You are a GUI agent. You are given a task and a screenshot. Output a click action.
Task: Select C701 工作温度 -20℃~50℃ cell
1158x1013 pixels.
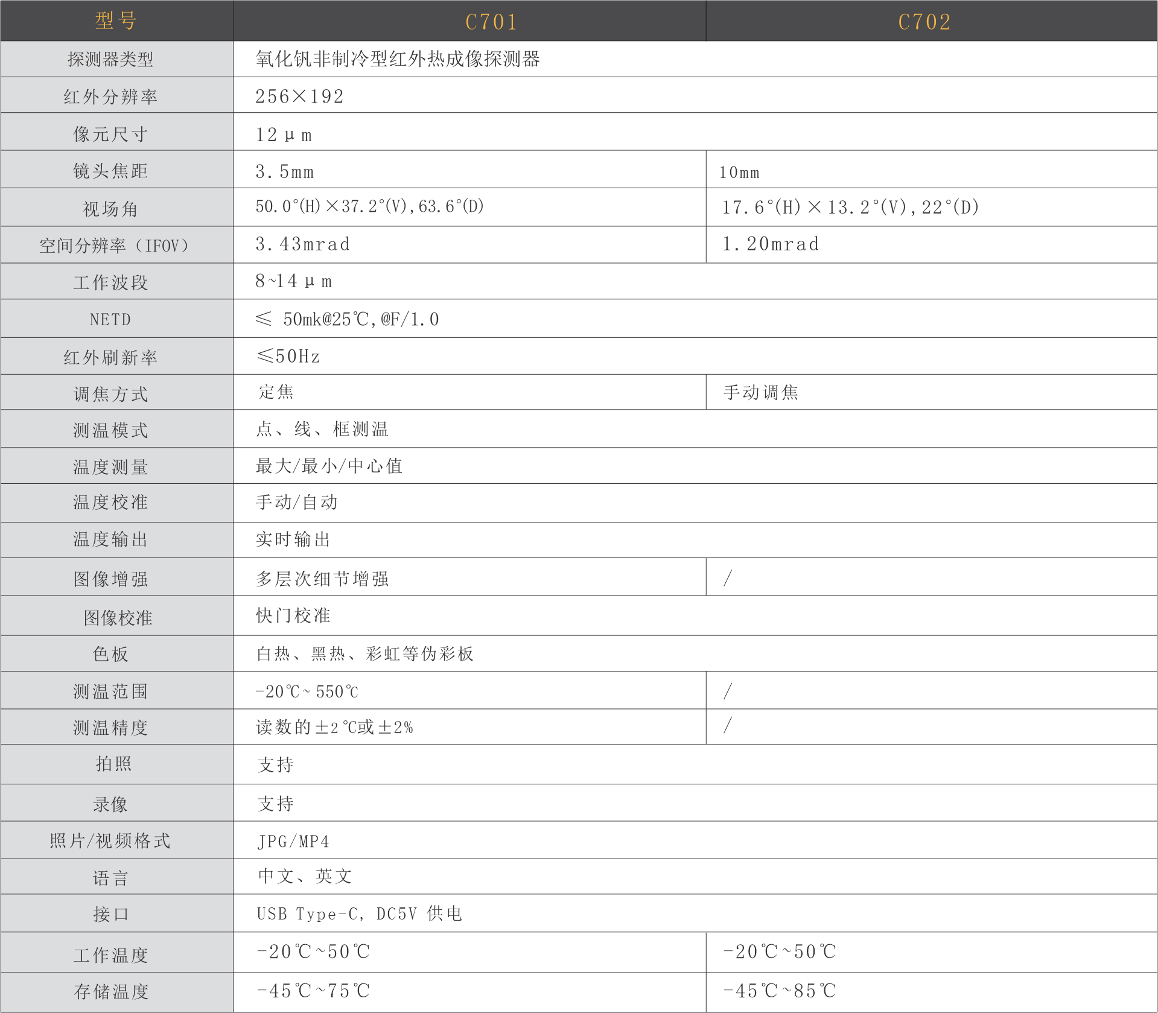[x=469, y=952]
